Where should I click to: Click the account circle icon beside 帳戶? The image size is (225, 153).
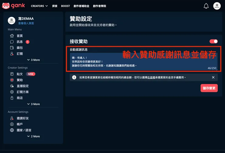click(12, 124)
